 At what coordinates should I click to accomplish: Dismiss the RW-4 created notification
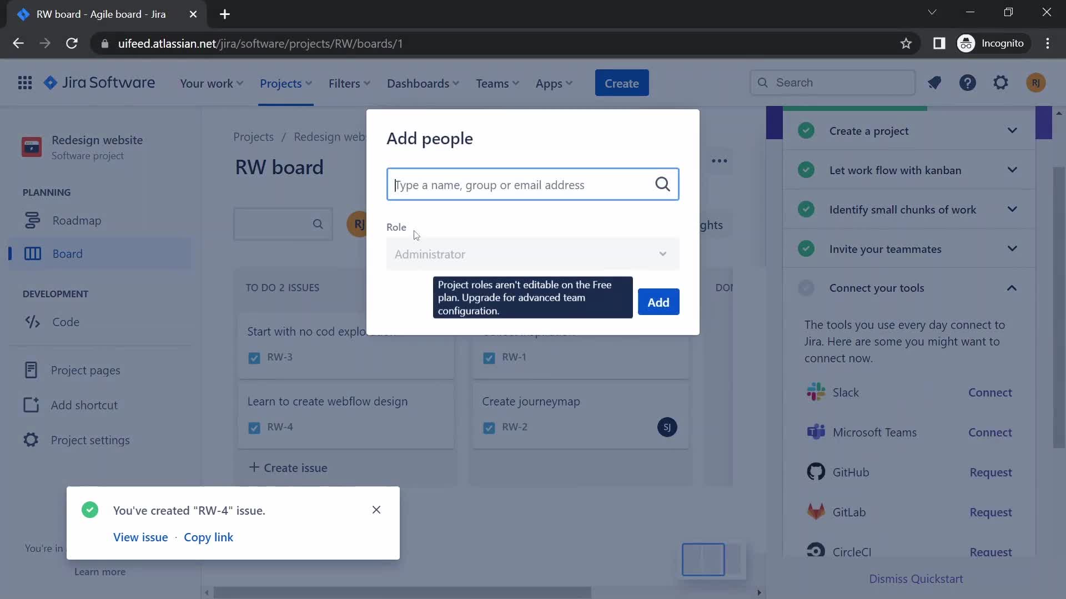coord(376,510)
